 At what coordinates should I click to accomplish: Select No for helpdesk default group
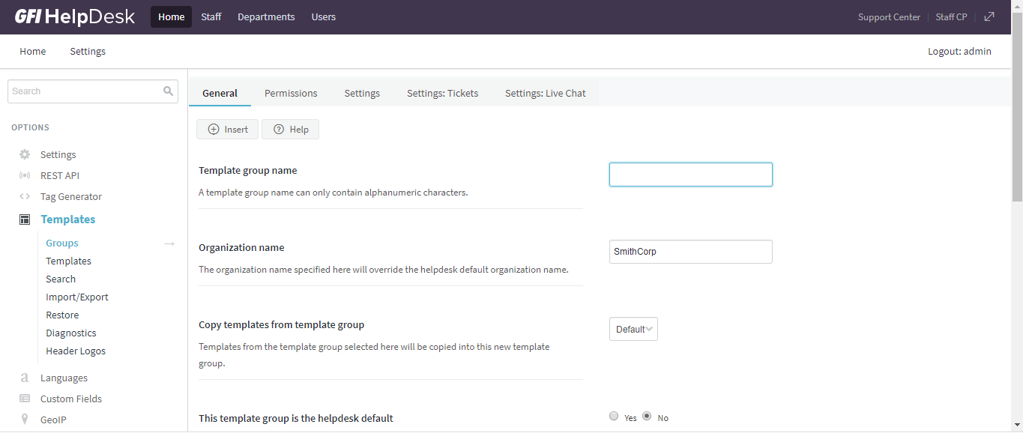pyautogui.click(x=647, y=417)
